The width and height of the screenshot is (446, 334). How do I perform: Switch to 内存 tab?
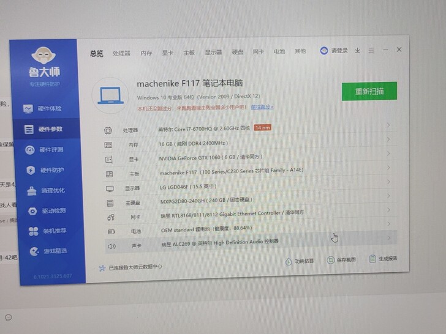(146, 53)
